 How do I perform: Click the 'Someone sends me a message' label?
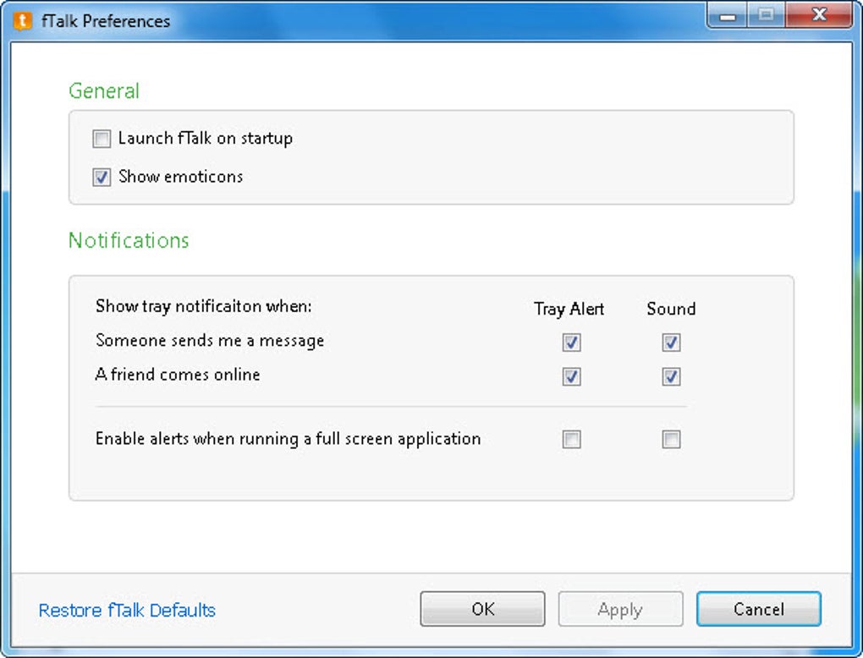click(210, 341)
